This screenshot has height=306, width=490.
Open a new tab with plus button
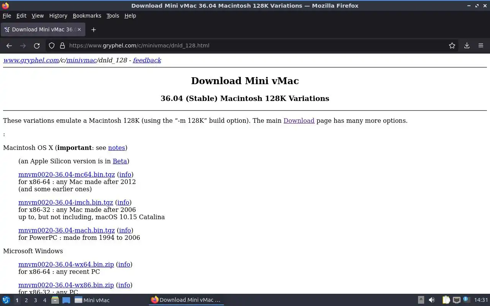[93, 29]
